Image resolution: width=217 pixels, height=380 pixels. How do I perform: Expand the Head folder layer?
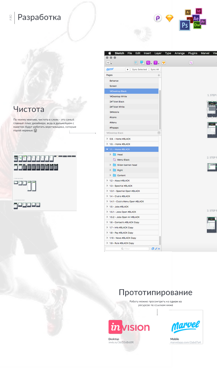[111, 155]
